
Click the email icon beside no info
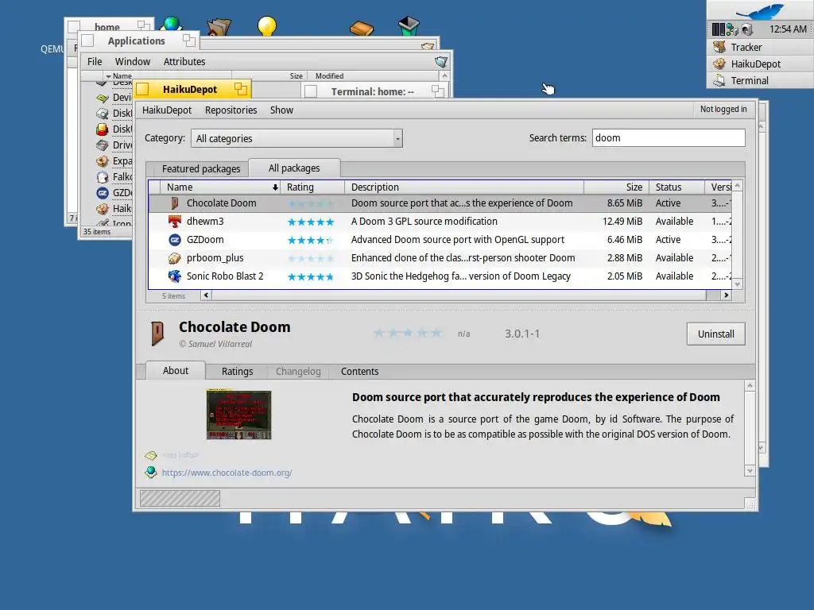(151, 455)
